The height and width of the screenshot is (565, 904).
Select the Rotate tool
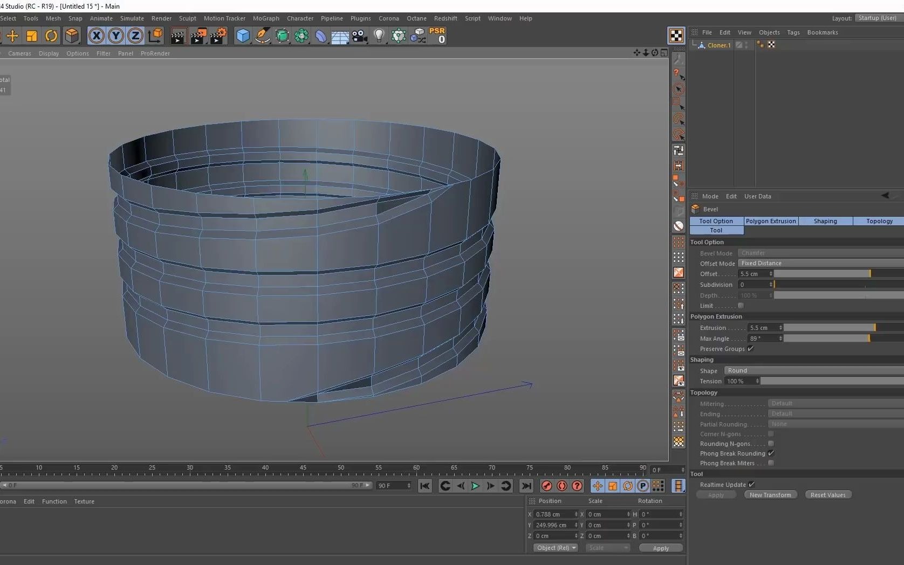[x=51, y=36]
